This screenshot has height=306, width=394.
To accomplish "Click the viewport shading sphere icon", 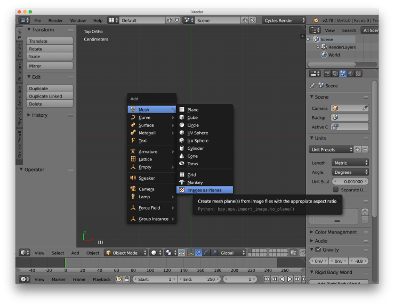I will [156, 253].
